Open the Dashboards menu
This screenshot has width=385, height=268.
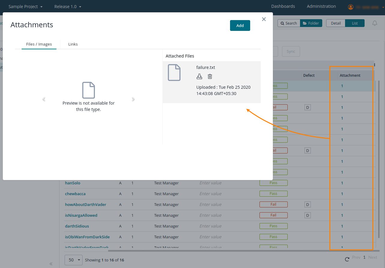pyautogui.click(x=283, y=6)
